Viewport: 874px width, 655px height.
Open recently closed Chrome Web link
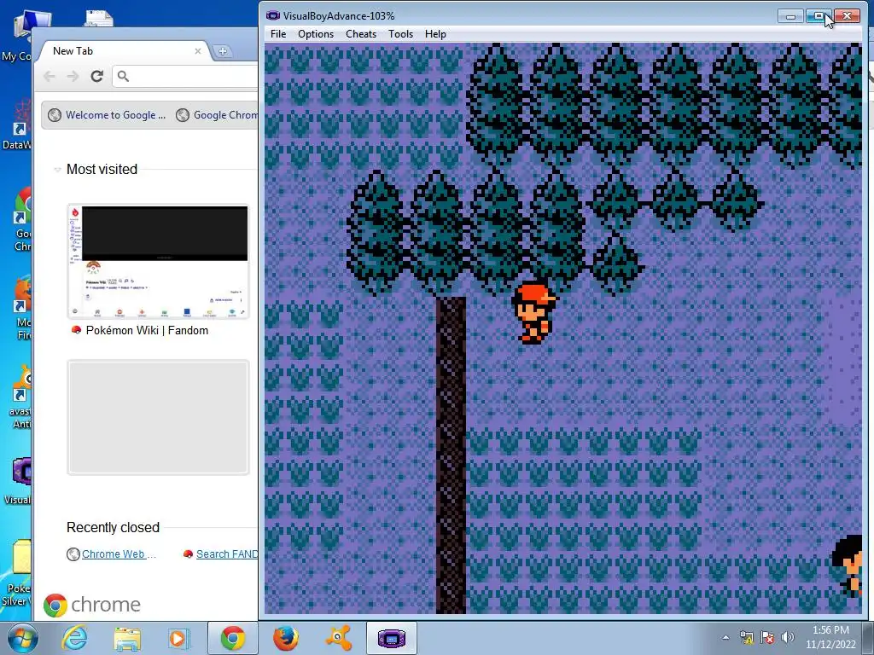coord(118,554)
